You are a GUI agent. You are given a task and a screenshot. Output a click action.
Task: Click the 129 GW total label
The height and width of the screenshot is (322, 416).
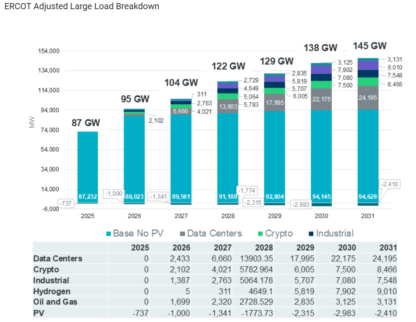(277, 61)
